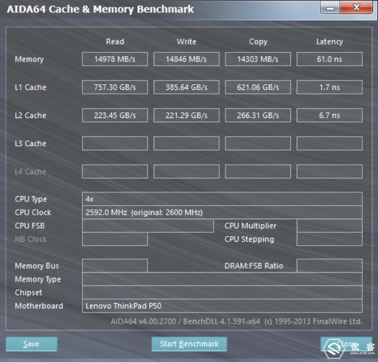Click the empty L4 Cache read field

pyautogui.click(x=115, y=171)
